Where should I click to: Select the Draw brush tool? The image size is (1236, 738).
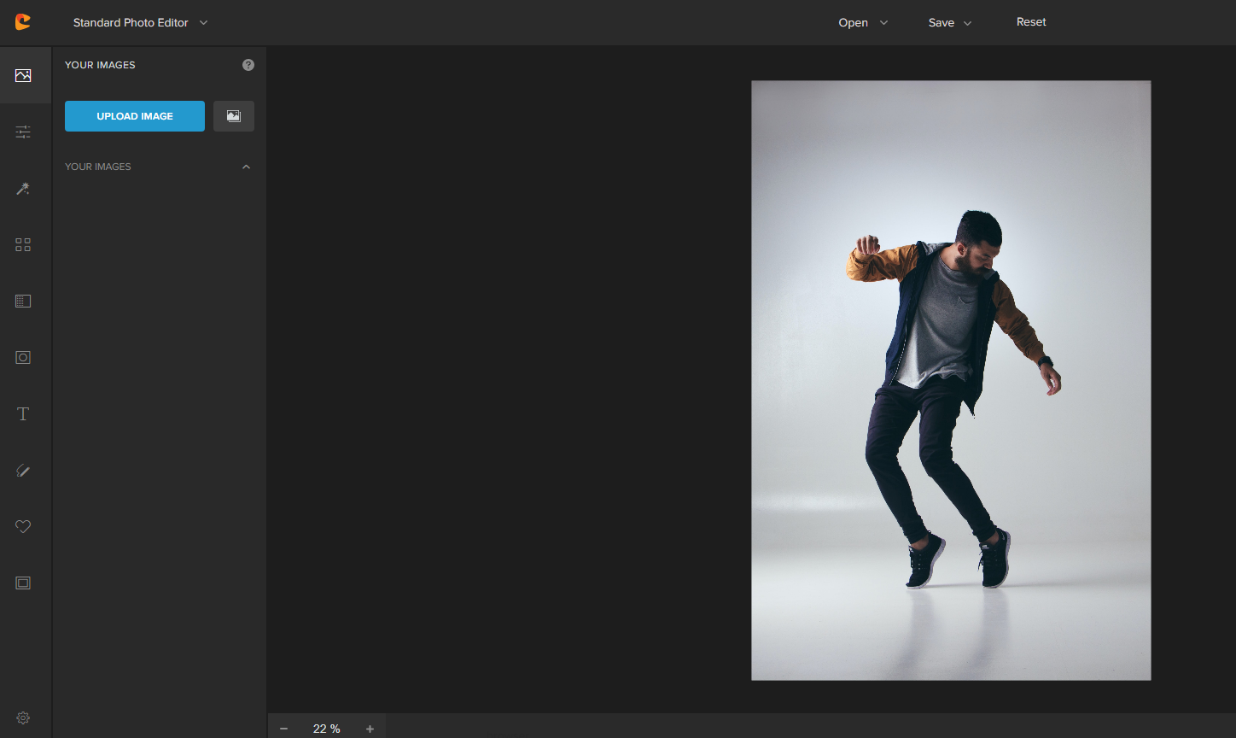(23, 471)
